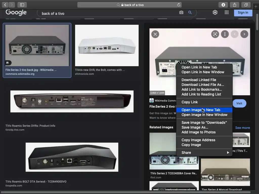Open a new tab with plus button
Viewport: 259px width, 194px height.
256,6
